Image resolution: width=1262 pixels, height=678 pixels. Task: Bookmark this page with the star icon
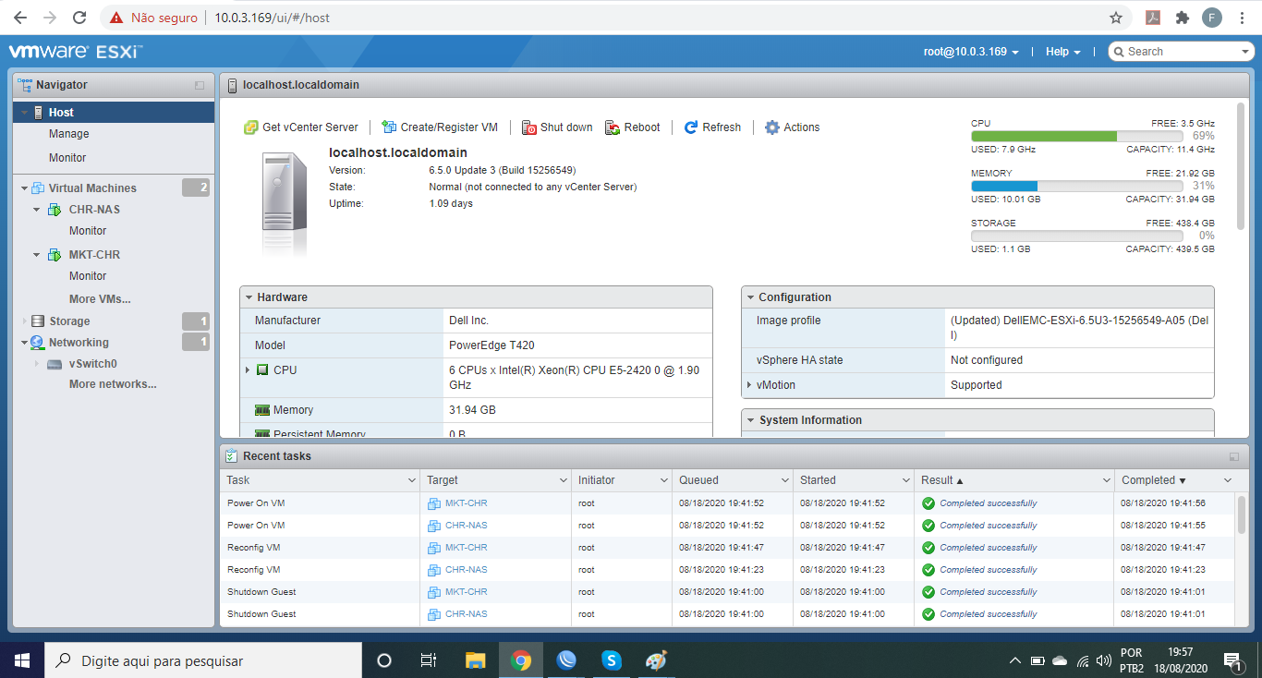1116,18
